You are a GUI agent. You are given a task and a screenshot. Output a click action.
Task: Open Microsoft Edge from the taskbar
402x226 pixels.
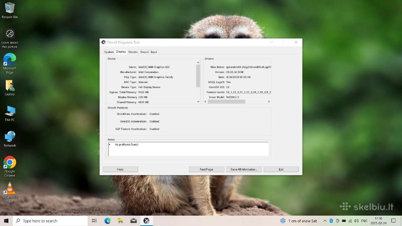click(108, 221)
